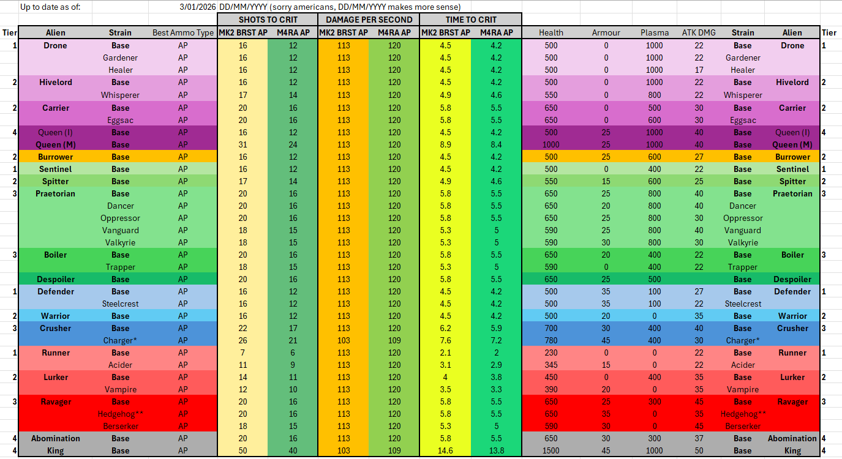Select the 13.8 value in King row
This screenshot has width=842, height=459.
pyautogui.click(x=496, y=450)
